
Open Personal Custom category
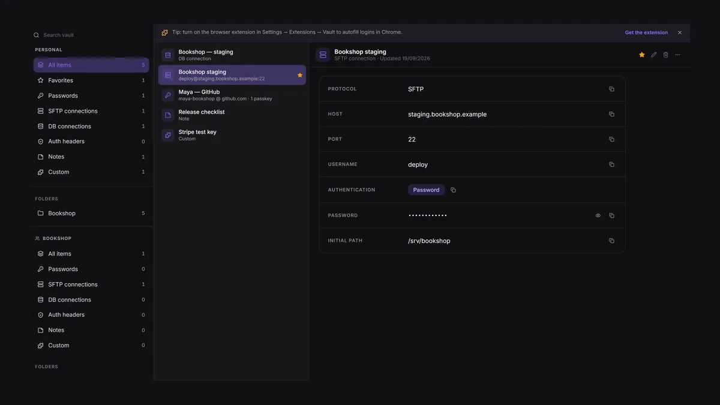coord(91,172)
